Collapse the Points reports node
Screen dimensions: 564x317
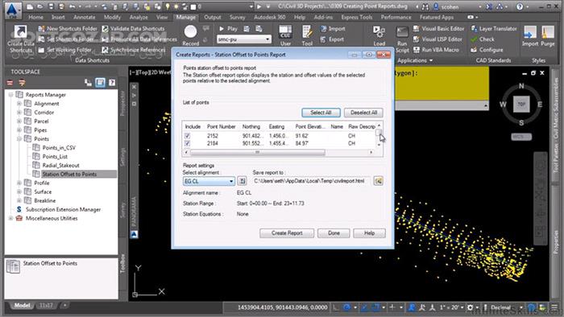[19, 138]
